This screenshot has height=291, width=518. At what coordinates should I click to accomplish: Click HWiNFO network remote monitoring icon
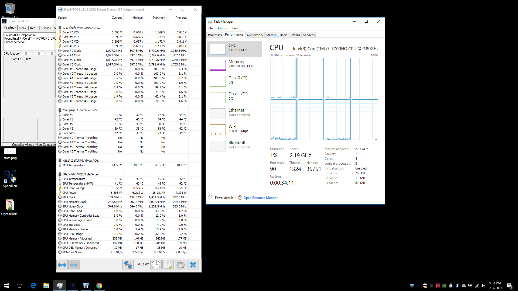[x=128, y=265]
